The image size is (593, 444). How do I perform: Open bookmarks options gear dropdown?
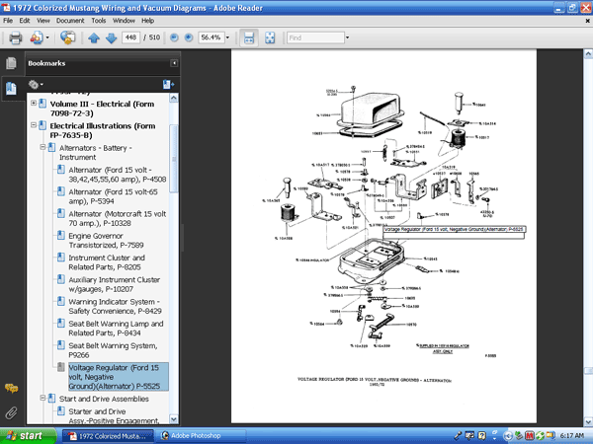click(x=38, y=85)
